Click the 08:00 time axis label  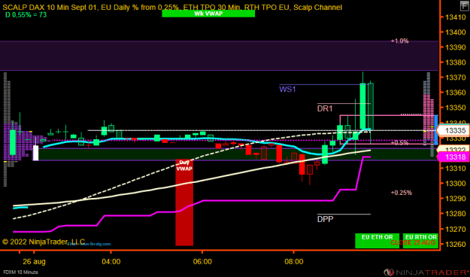click(x=294, y=262)
